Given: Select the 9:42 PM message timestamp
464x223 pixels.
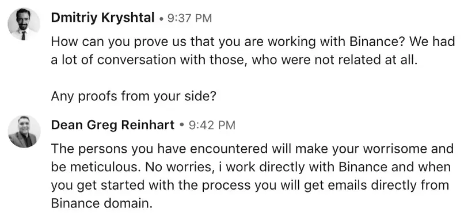Looking at the screenshot, I should pyautogui.click(x=212, y=125).
